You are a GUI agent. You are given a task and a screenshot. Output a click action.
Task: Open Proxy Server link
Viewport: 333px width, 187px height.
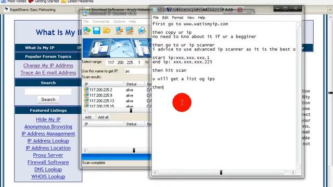[48, 155]
